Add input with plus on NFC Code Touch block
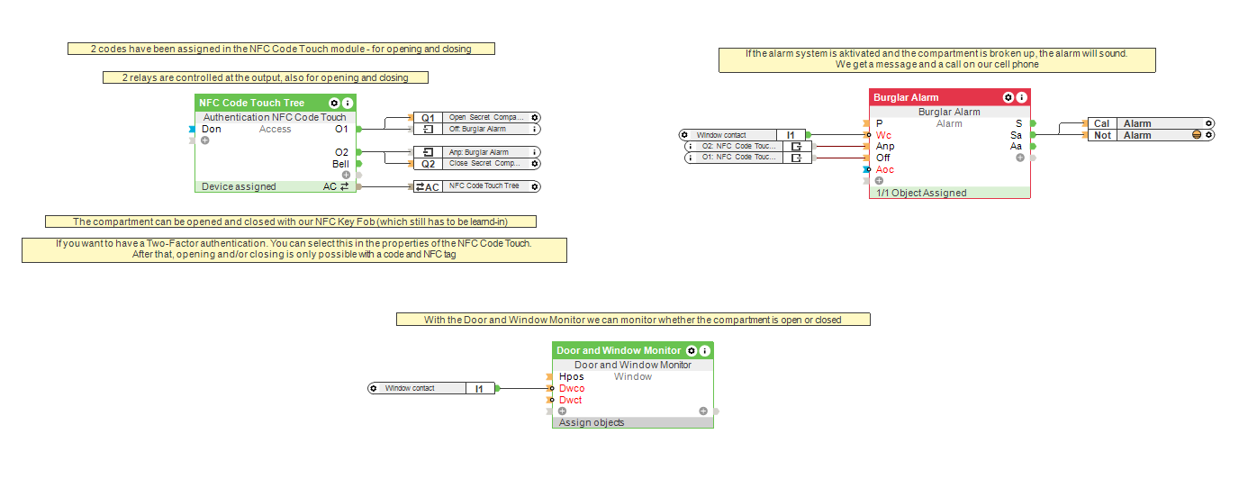The width and height of the screenshot is (1248, 479). coord(205,140)
